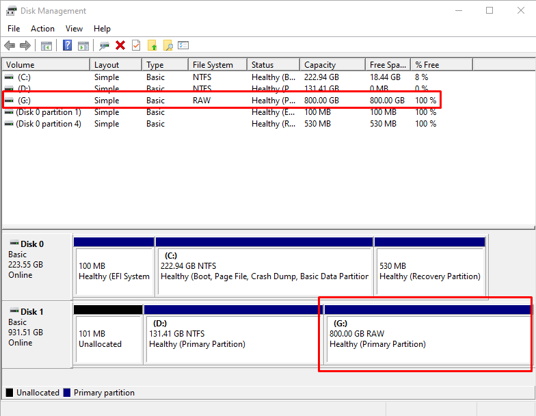Click the folder with magnifier icon
The width and height of the screenshot is (536, 416).
pyautogui.click(x=168, y=45)
